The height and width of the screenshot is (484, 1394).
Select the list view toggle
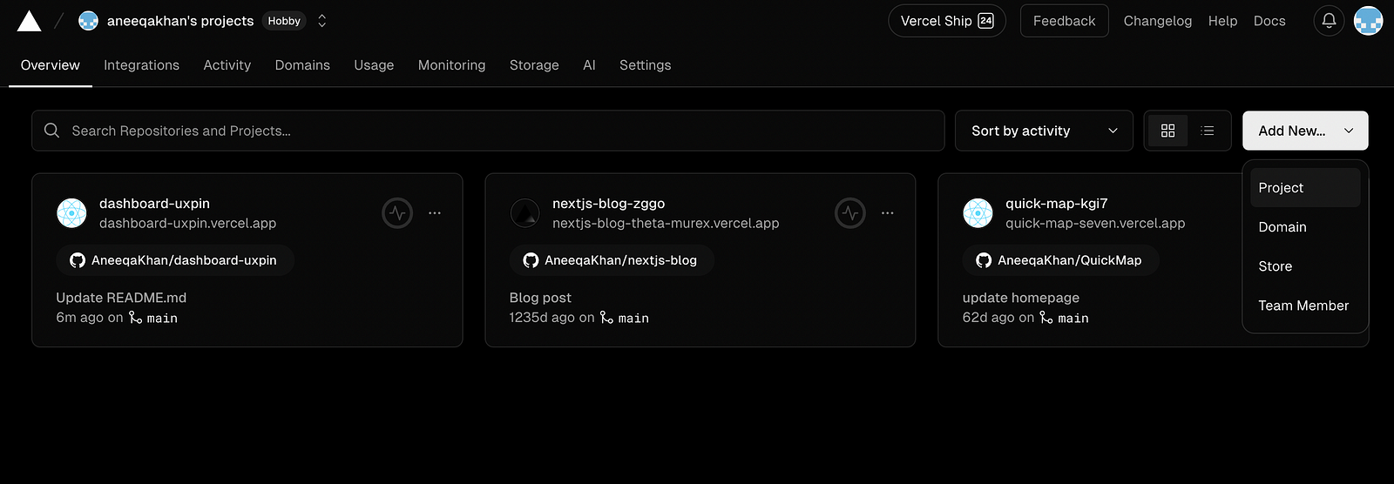click(1208, 131)
